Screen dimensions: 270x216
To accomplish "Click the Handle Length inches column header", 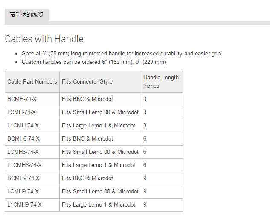I will pos(161,81).
